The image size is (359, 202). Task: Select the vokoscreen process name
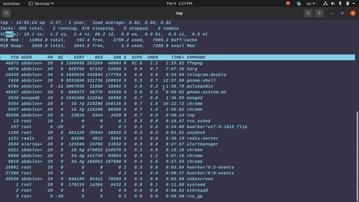(x=200, y=179)
